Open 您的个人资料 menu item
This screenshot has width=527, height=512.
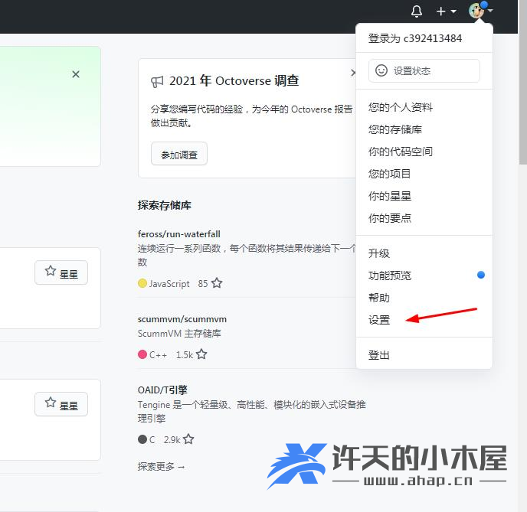pyautogui.click(x=401, y=107)
